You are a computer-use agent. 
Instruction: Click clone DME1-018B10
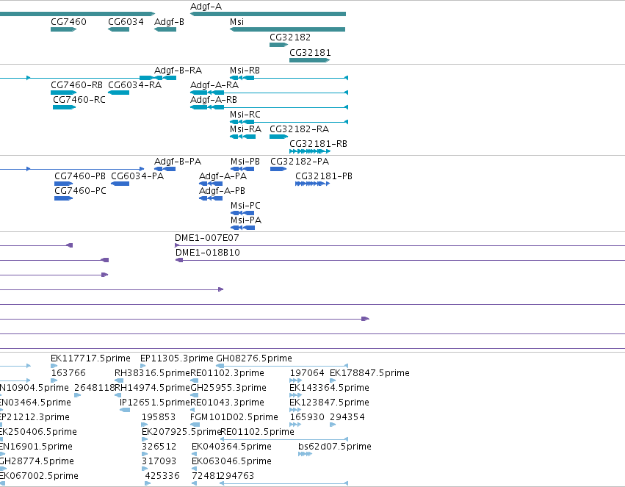coord(400,260)
